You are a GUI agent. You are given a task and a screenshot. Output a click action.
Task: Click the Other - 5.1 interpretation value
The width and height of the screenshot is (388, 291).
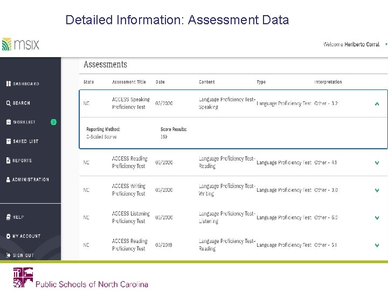[325, 245]
